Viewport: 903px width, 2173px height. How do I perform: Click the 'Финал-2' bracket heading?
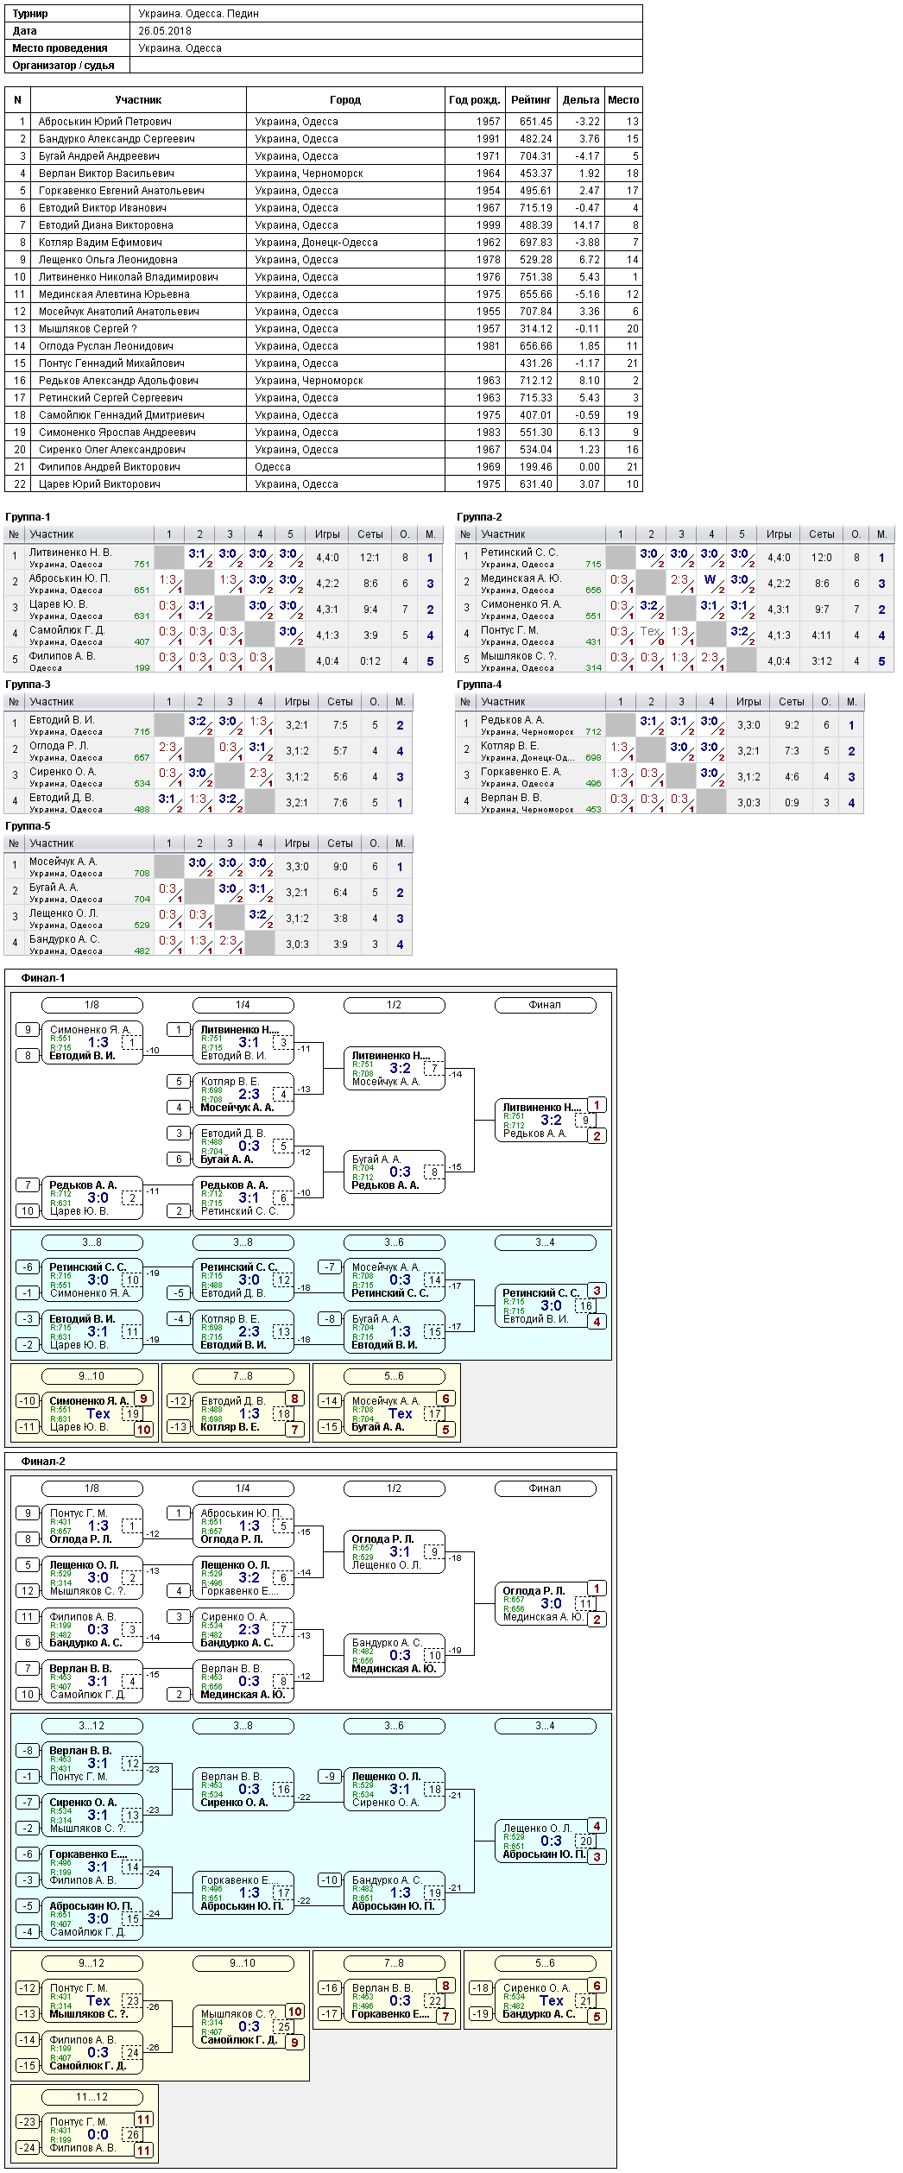coord(43,1462)
